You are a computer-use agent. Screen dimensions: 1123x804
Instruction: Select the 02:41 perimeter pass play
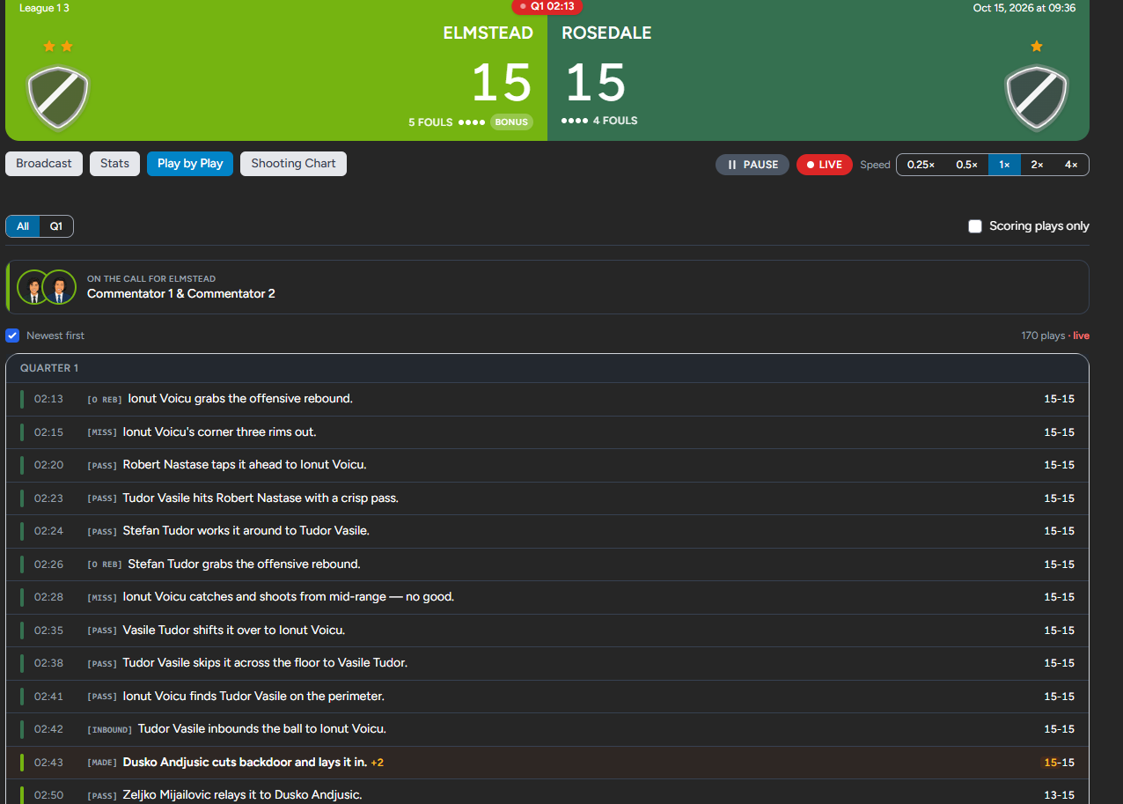[x=547, y=697]
